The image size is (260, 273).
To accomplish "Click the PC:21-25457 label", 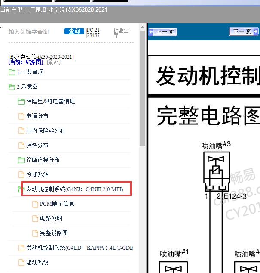I will 94,33.
